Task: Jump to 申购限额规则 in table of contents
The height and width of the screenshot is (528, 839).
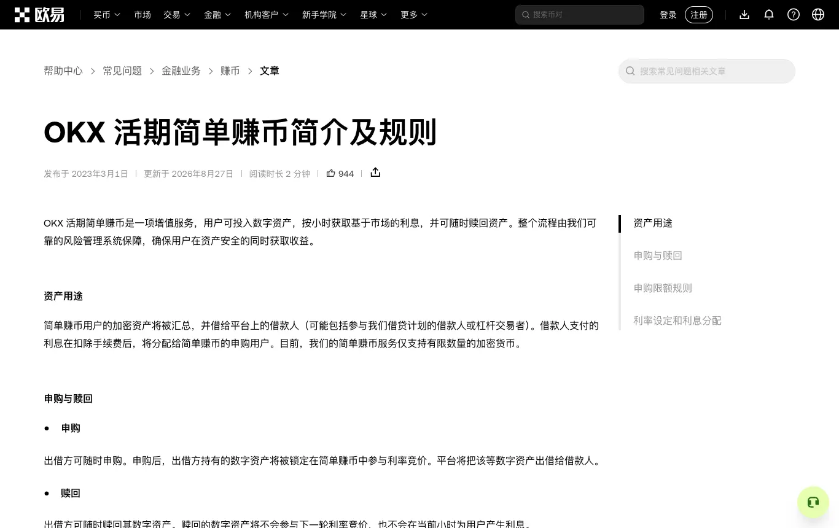Action: pyautogui.click(x=663, y=288)
